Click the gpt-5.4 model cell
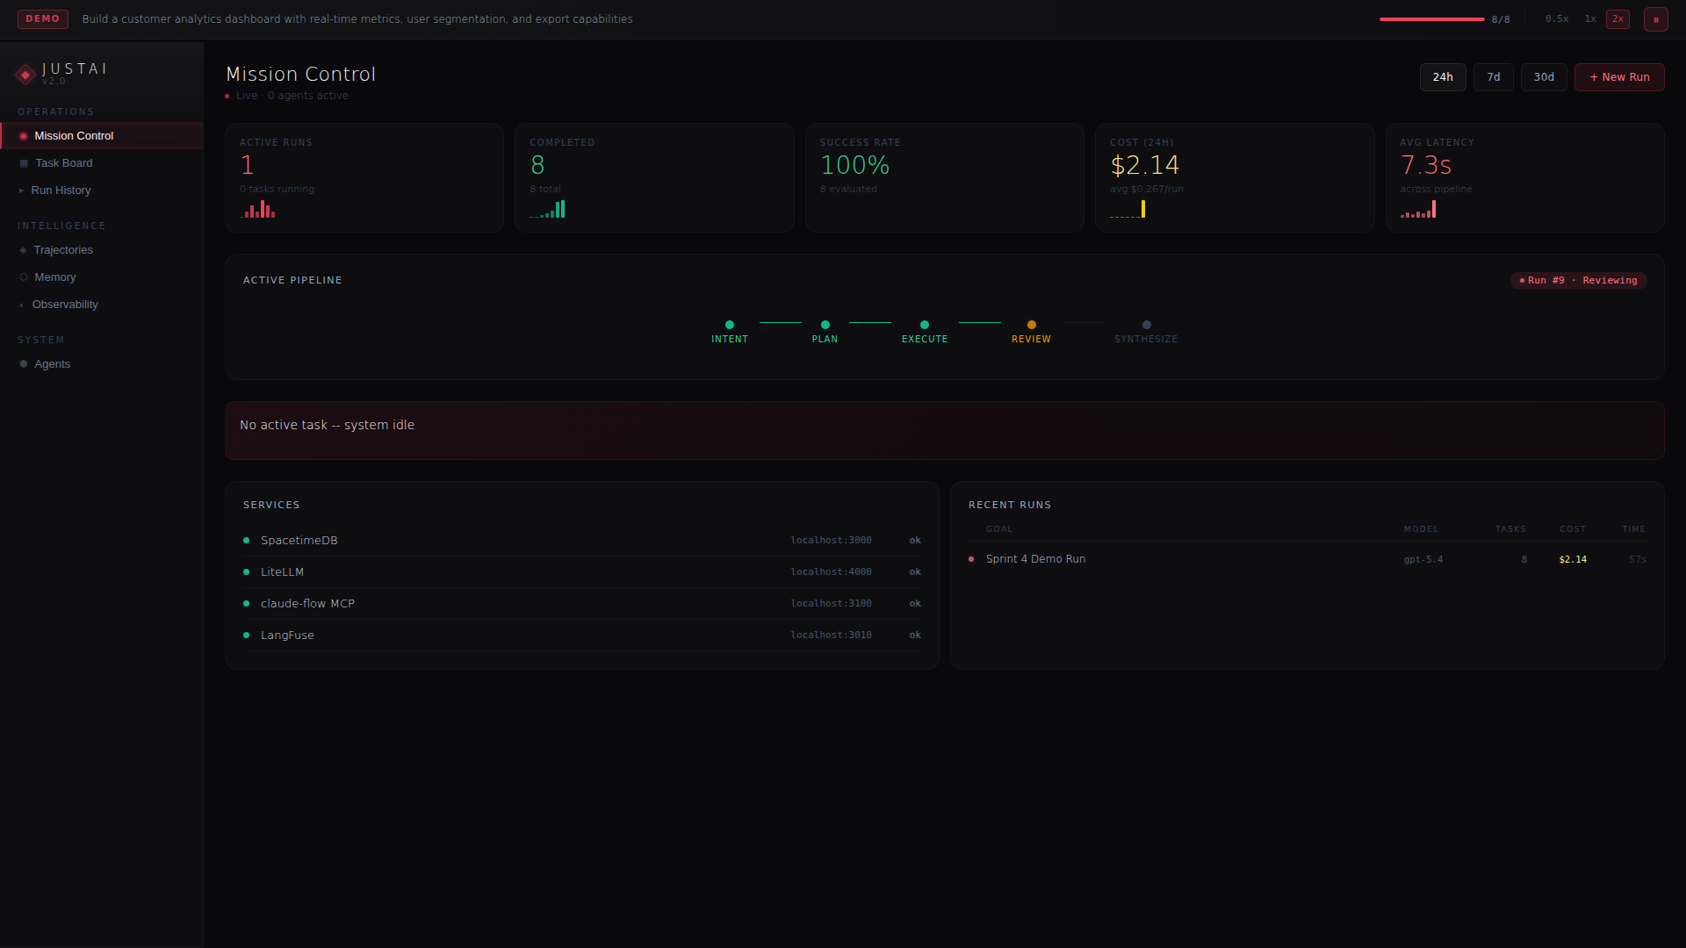Viewport: 1686px width, 948px height. 1423,560
